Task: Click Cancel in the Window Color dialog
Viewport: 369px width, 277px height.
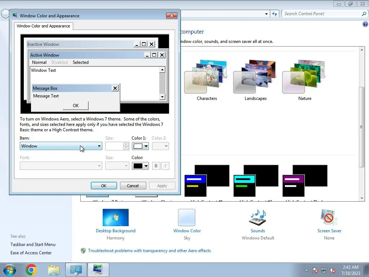Action: pyautogui.click(x=133, y=186)
